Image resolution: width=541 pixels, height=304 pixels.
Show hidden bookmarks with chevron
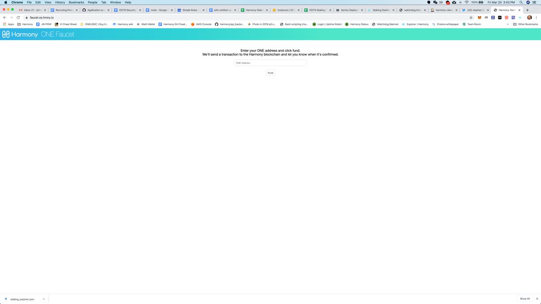(x=508, y=24)
